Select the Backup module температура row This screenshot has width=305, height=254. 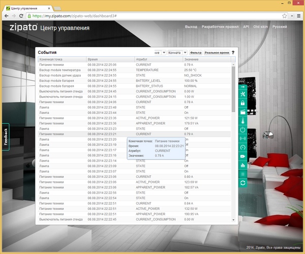point(134,70)
